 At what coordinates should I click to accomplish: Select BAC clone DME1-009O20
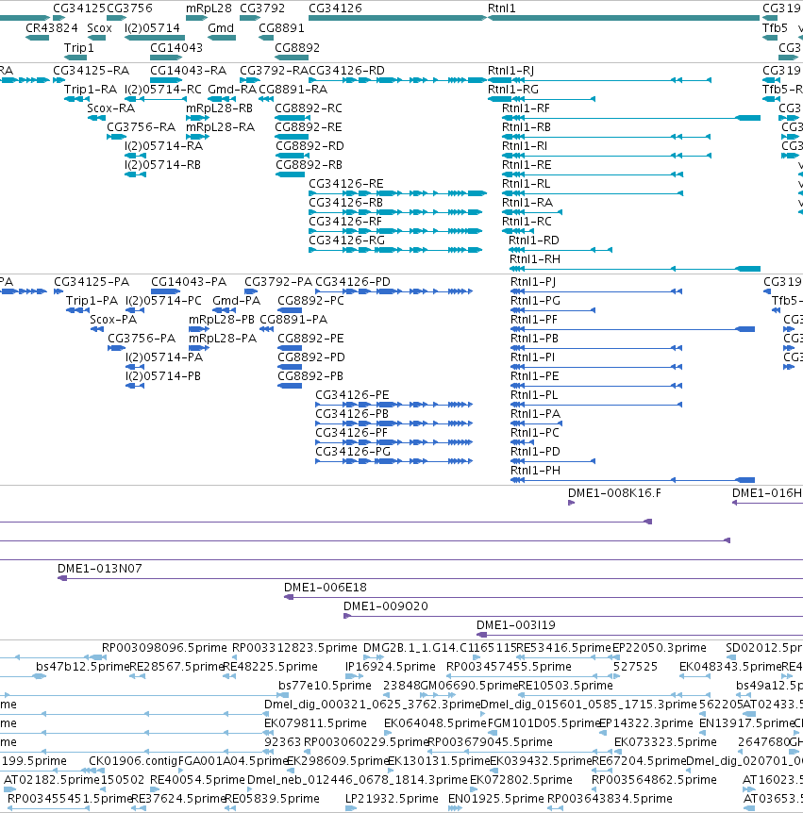pos(385,606)
